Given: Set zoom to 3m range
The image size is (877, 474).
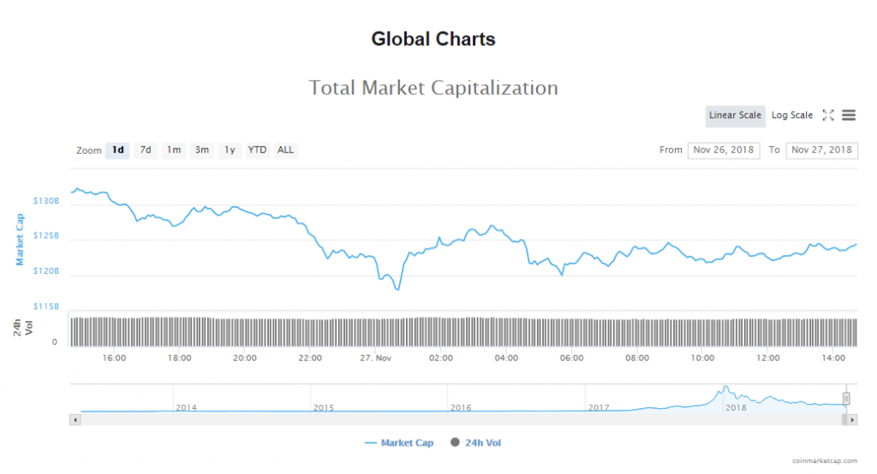Looking at the screenshot, I should [x=202, y=151].
